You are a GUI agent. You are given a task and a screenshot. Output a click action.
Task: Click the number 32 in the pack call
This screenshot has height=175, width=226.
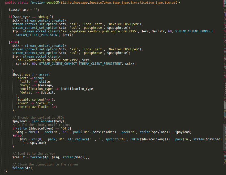click(64, 132)
